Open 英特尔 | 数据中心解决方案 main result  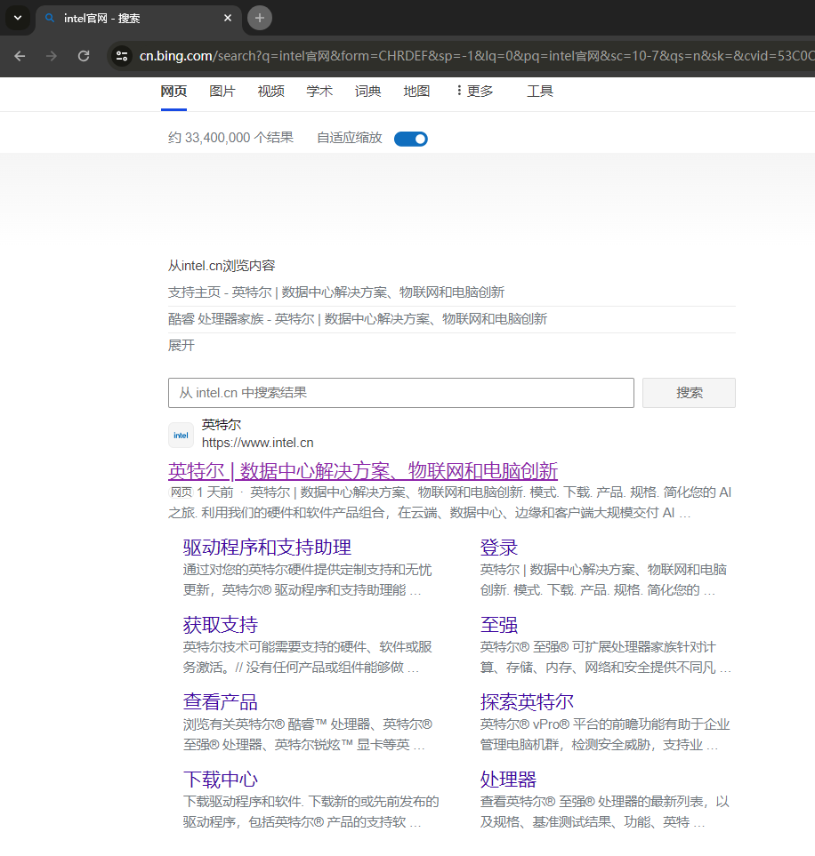click(x=363, y=471)
